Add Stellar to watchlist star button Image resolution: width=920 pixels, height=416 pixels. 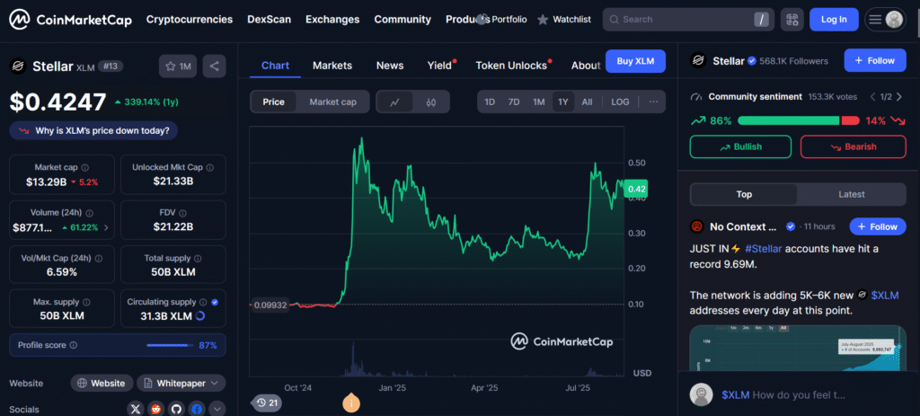178,66
